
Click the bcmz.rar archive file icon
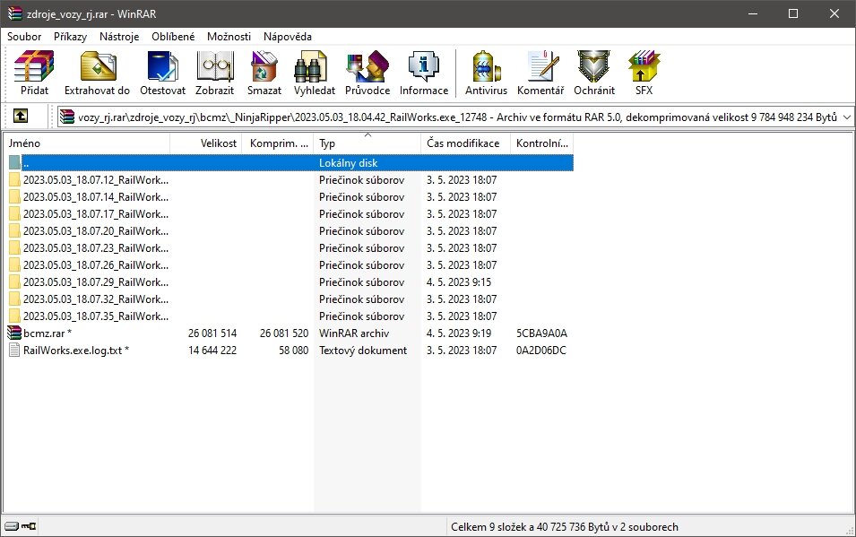[x=14, y=333]
